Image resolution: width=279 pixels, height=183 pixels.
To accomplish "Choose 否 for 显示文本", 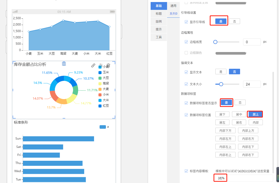I will [x=235, y=72].
